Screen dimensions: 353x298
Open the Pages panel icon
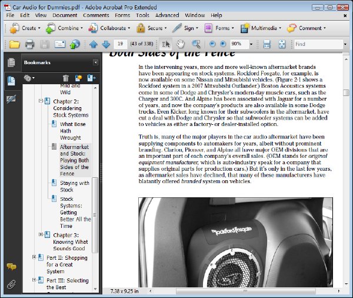[11, 62]
